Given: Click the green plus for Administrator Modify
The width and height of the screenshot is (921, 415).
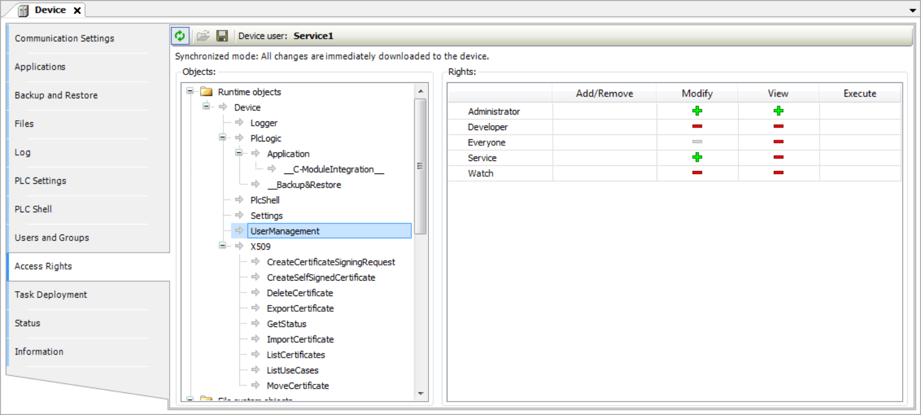Looking at the screenshot, I should [x=696, y=110].
